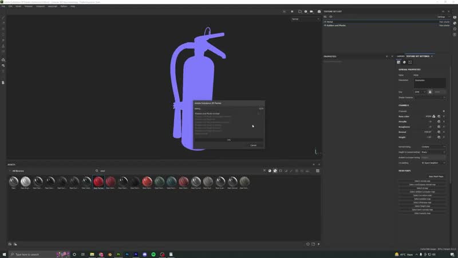
Task: Click the baking progress bar in dialog
Action: coord(229,140)
